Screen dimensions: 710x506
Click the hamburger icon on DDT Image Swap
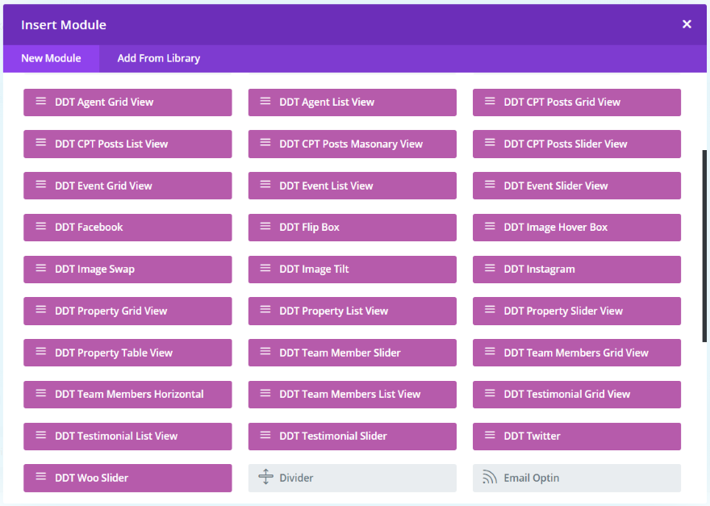41,268
